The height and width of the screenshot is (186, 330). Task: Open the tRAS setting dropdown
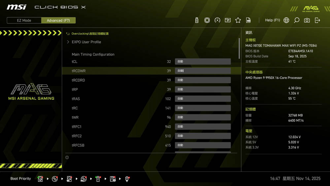pyautogui.click(x=203, y=99)
